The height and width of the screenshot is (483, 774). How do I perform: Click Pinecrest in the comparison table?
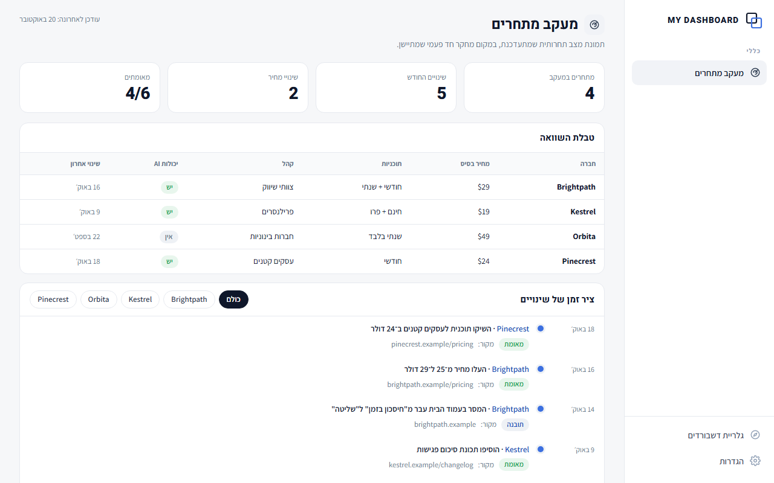(x=579, y=261)
